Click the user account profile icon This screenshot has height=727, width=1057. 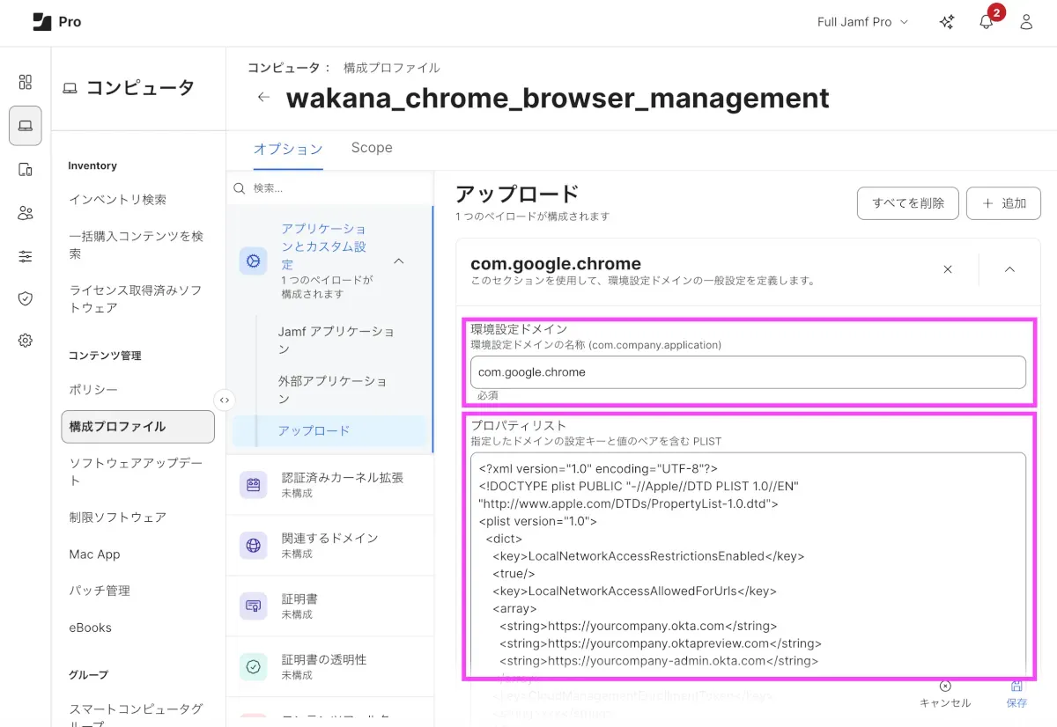(1026, 23)
